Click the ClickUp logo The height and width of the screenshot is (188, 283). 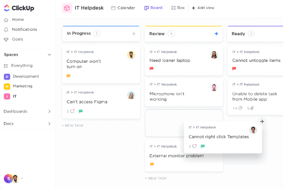pos(19,8)
